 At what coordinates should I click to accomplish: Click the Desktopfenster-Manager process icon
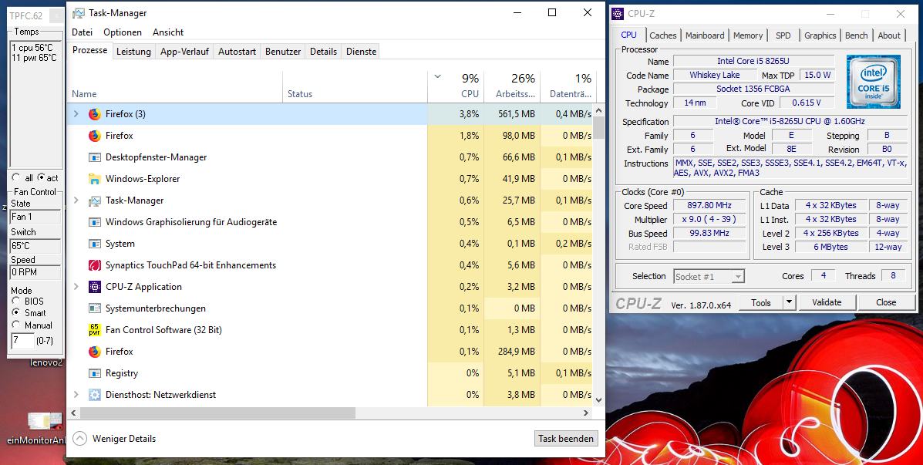pos(95,157)
